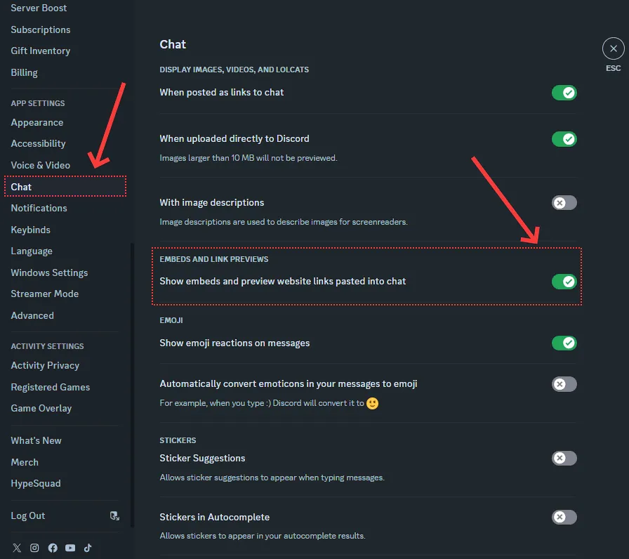Image resolution: width=629 pixels, height=559 pixels.
Task: Open Discord's TikTok page
Action: point(88,548)
